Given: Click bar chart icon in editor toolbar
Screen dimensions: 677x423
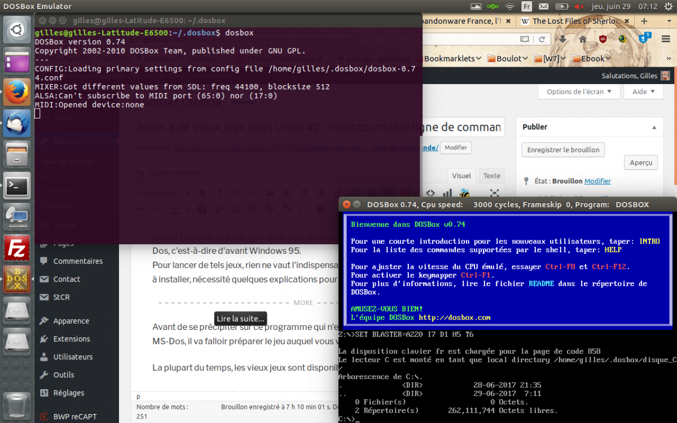Looking at the screenshot, I should tap(447, 193).
